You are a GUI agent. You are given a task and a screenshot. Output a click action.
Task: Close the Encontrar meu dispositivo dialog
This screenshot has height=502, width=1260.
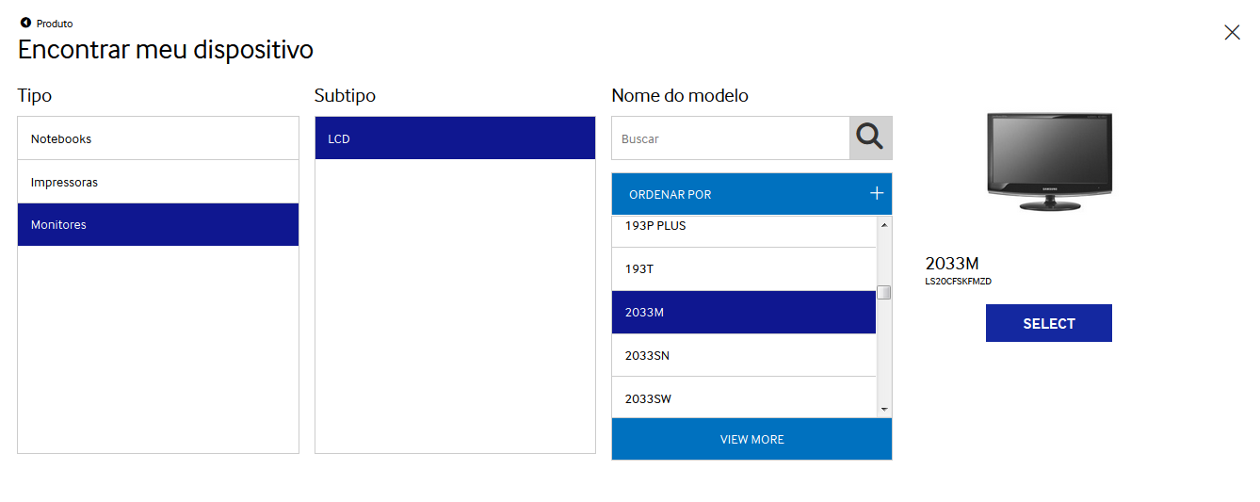point(1232,32)
